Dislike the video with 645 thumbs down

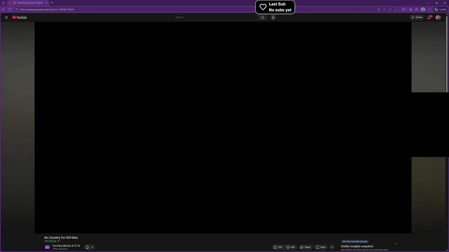pos(290,247)
